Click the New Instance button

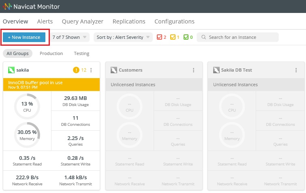24,37
